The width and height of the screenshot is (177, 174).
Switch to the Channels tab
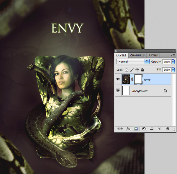(137, 56)
